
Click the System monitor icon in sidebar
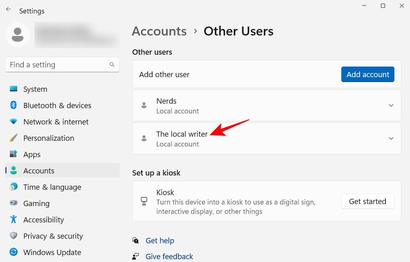coord(14,89)
